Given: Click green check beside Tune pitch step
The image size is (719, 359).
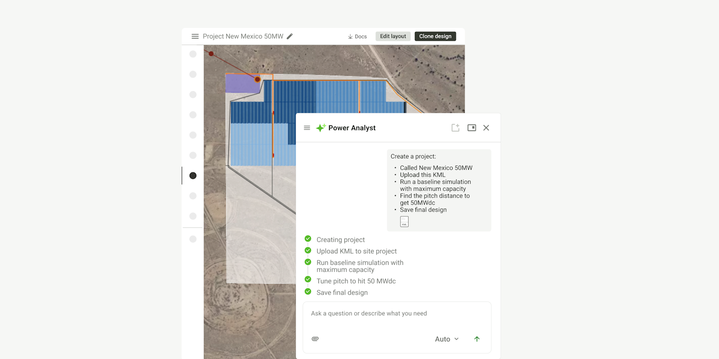Looking at the screenshot, I should click(308, 279).
